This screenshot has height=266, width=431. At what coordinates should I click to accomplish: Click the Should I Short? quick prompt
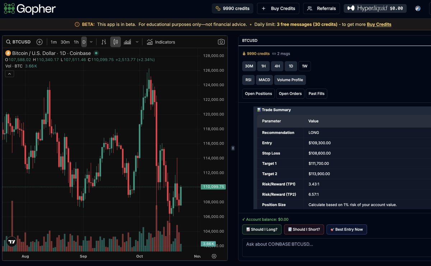click(304, 229)
